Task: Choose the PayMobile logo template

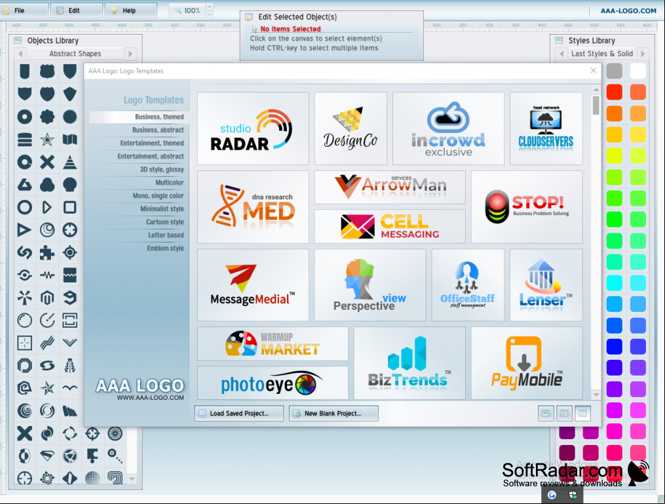Action: [527, 363]
